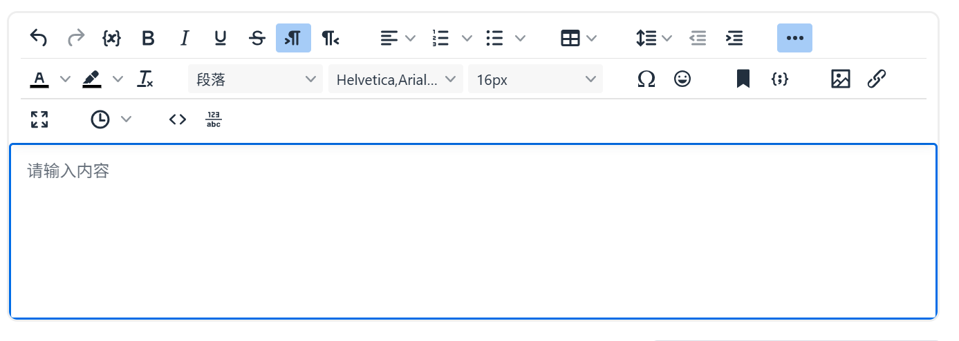Viewport: 959px width, 341px height.
Task: Insert an anchor using the bookmark icon
Action: tap(743, 79)
